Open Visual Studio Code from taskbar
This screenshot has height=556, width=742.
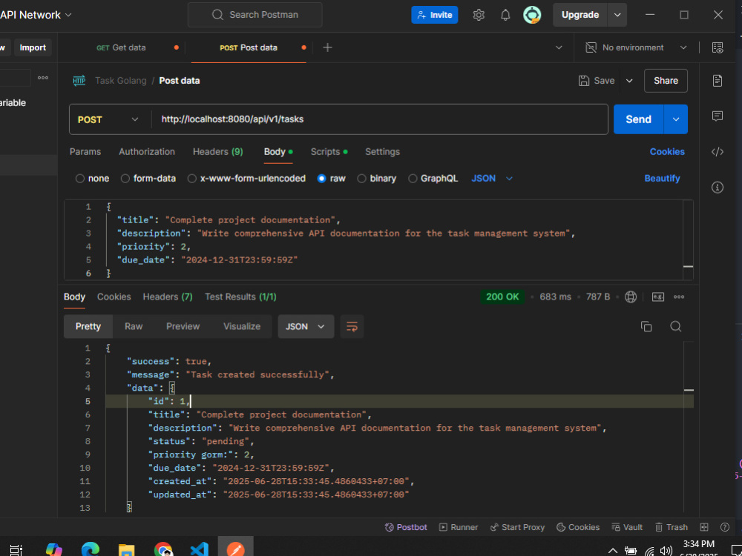[x=199, y=549]
